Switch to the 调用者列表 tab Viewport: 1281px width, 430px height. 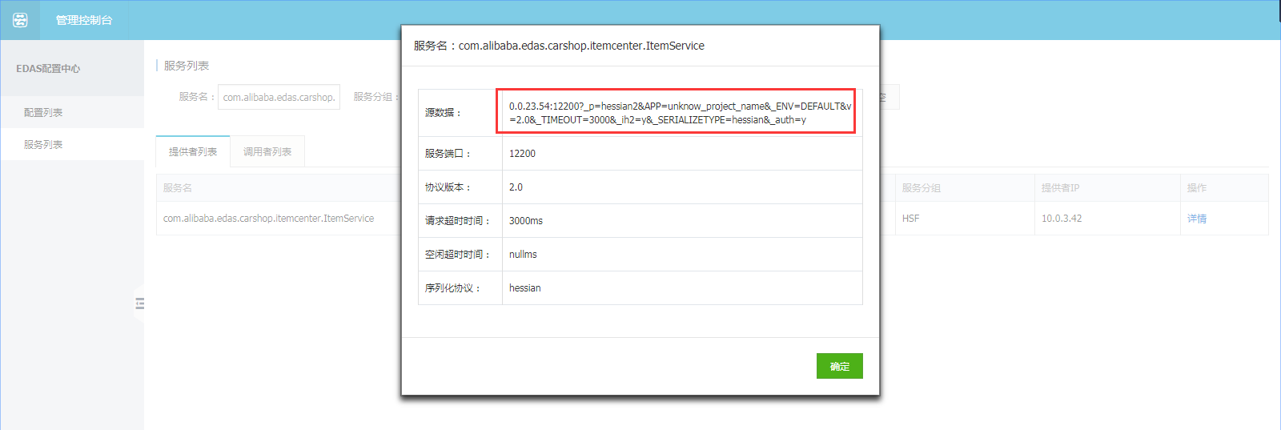(x=267, y=151)
